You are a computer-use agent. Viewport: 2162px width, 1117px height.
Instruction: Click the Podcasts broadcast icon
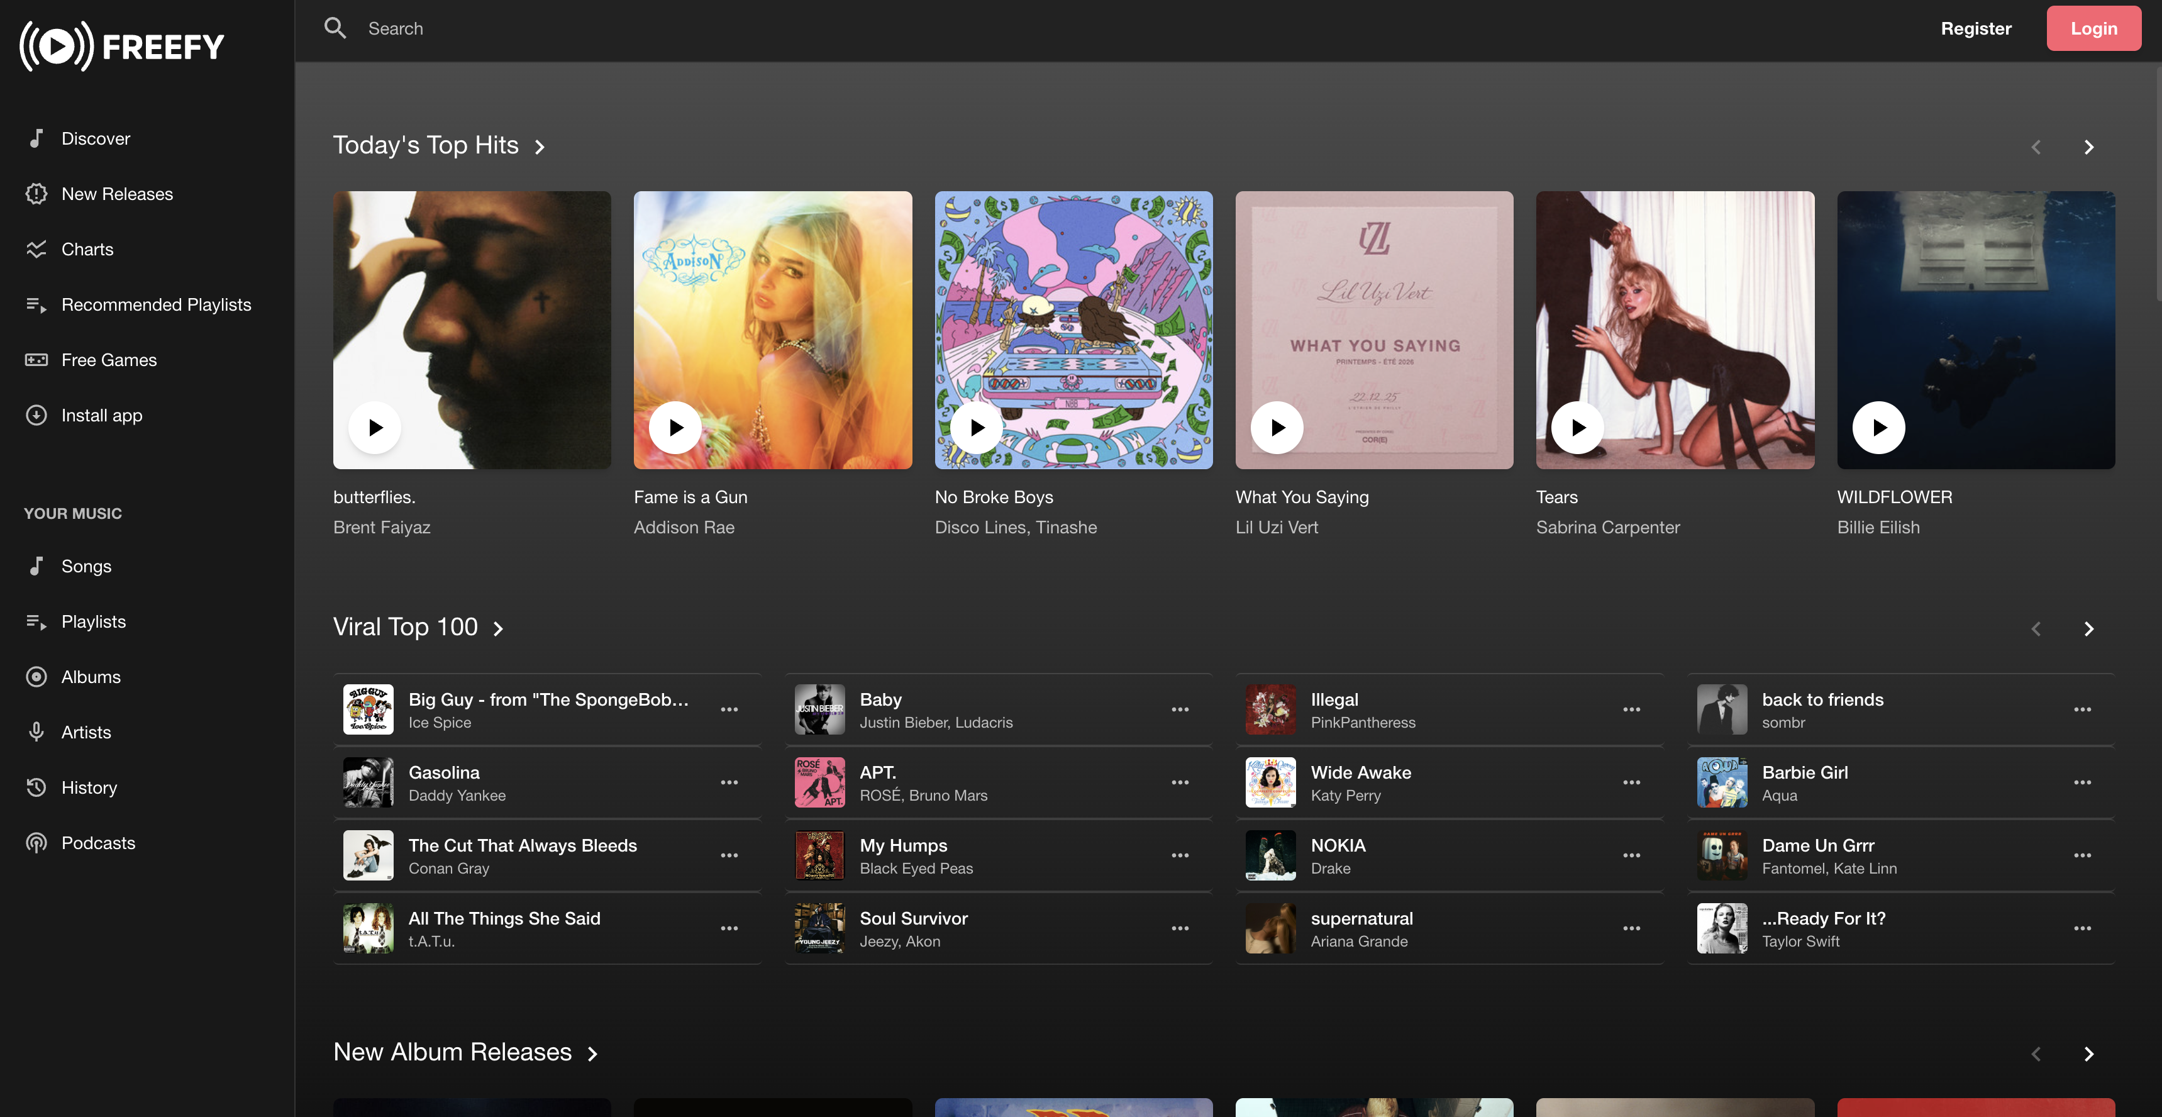pos(36,843)
